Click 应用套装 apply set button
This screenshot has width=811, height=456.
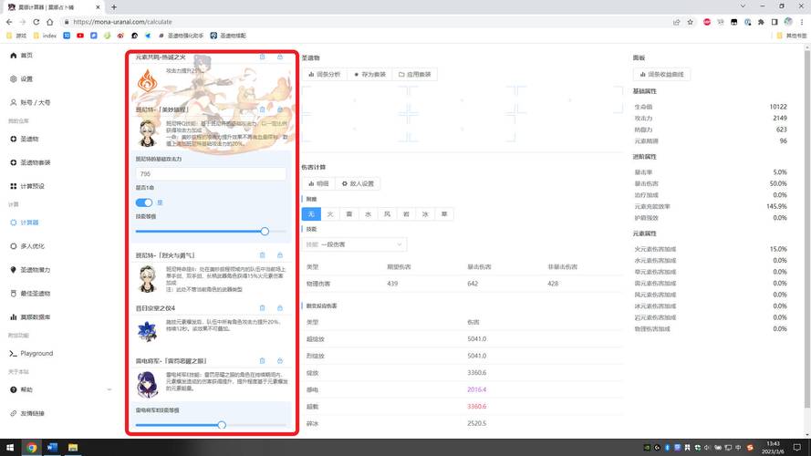(415, 75)
